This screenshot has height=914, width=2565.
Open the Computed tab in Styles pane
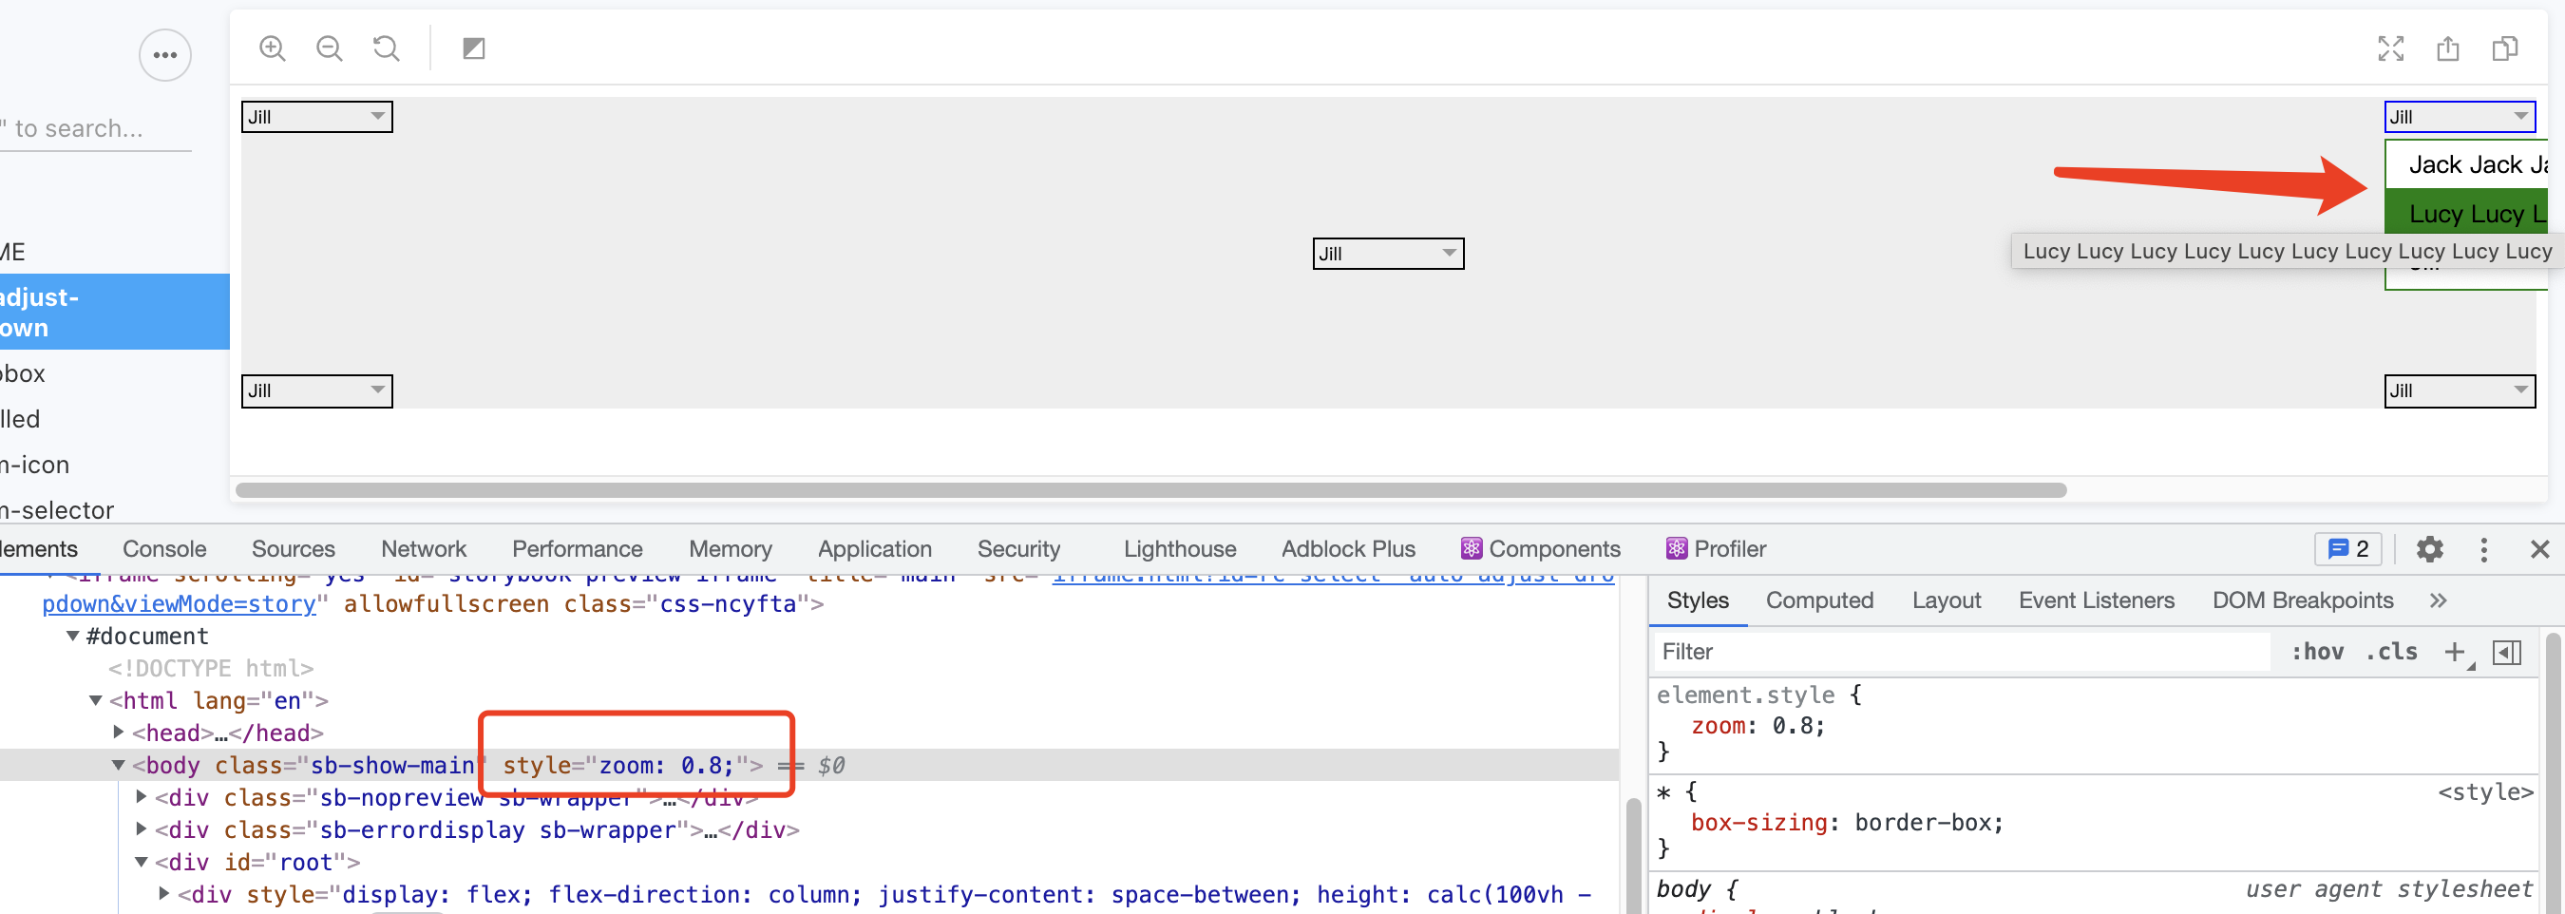pos(1819,600)
